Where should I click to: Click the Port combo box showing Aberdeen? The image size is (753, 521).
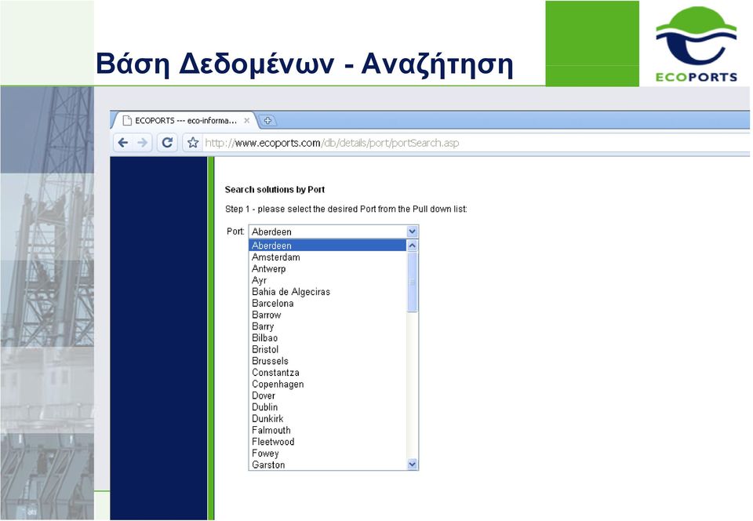coord(333,231)
